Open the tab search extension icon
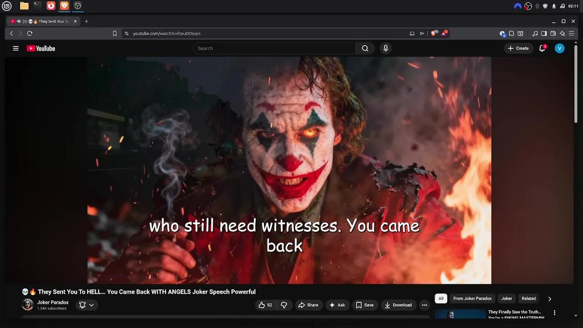 (521, 33)
